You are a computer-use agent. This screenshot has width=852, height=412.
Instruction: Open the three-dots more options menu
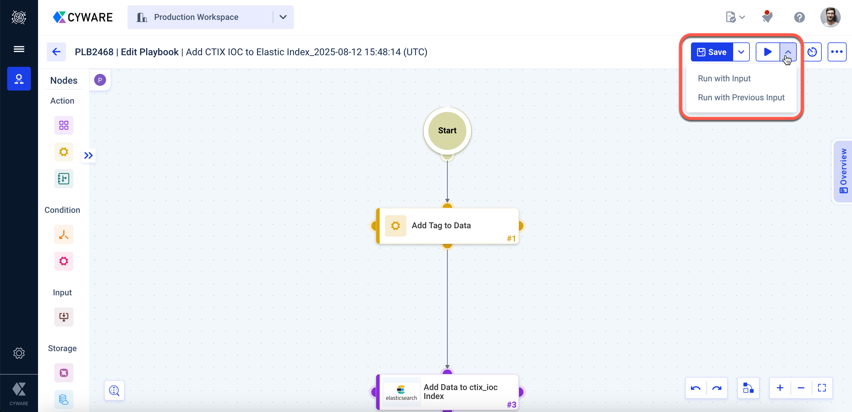pyautogui.click(x=837, y=52)
